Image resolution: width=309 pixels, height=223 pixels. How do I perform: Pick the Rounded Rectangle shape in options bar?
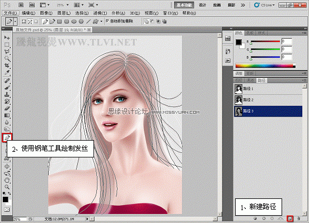point(67,21)
